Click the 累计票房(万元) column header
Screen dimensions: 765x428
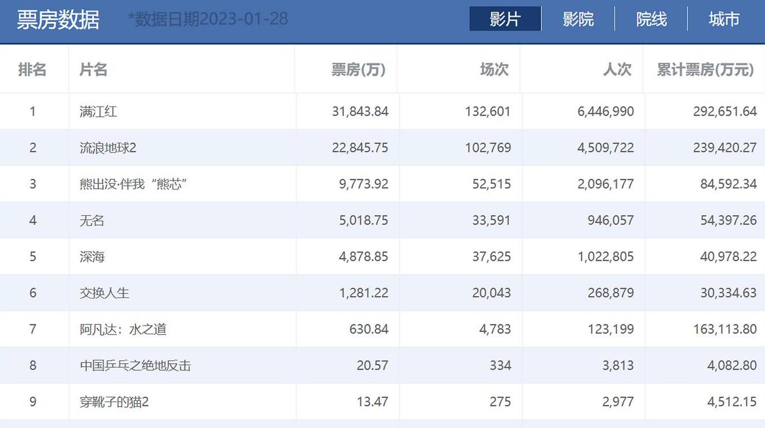pyautogui.click(x=705, y=70)
